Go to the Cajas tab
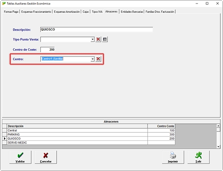Screen dimensions: 223x171 (x=86, y=12)
